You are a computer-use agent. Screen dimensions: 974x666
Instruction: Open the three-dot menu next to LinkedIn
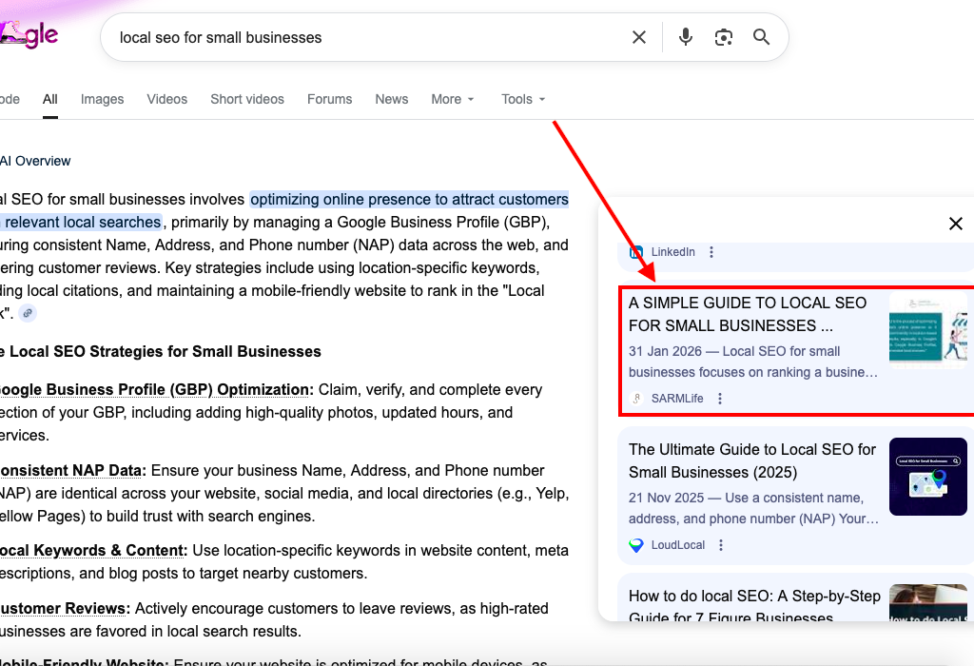pos(711,251)
